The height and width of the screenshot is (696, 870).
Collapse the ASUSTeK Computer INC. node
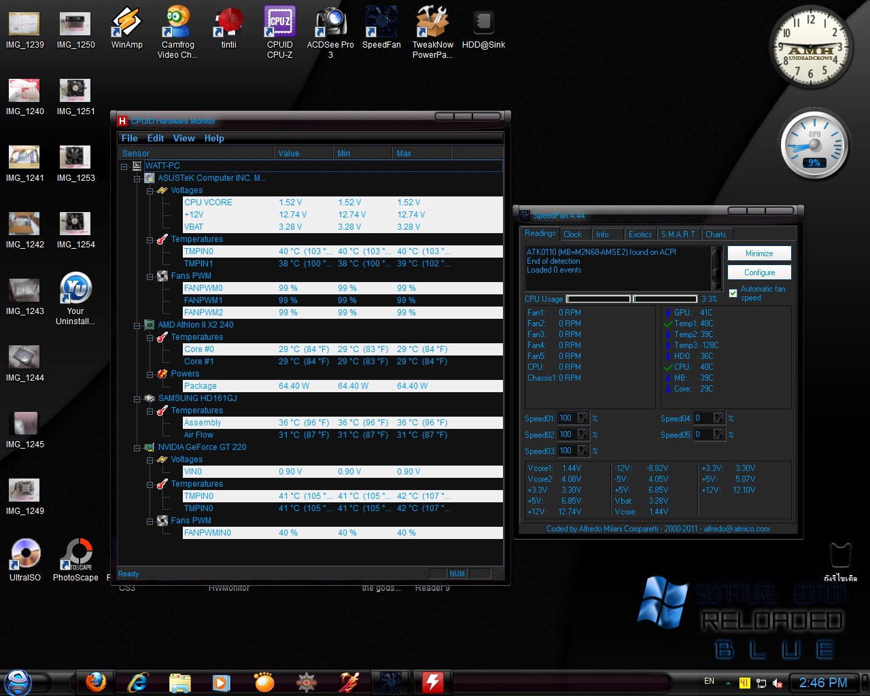(x=137, y=178)
